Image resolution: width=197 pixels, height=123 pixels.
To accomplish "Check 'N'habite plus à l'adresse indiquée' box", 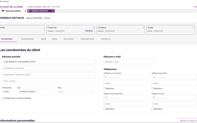I will click(3, 98).
